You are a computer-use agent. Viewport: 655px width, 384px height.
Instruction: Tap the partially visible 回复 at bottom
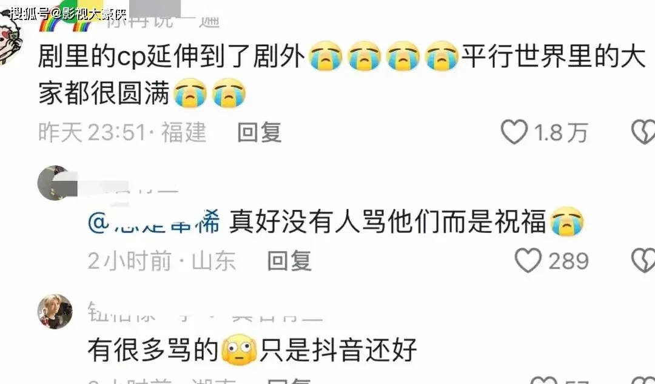coord(289,380)
